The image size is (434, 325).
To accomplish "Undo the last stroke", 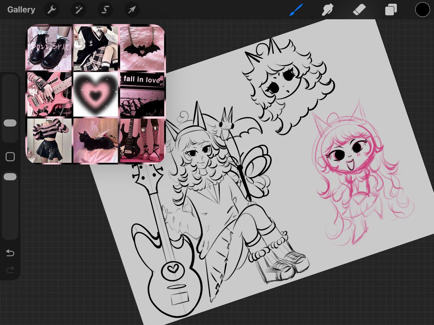I will 10,253.
